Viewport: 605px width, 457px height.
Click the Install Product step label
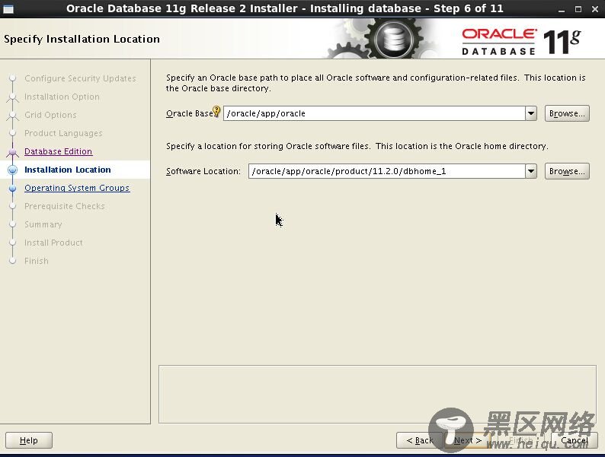pyautogui.click(x=53, y=243)
